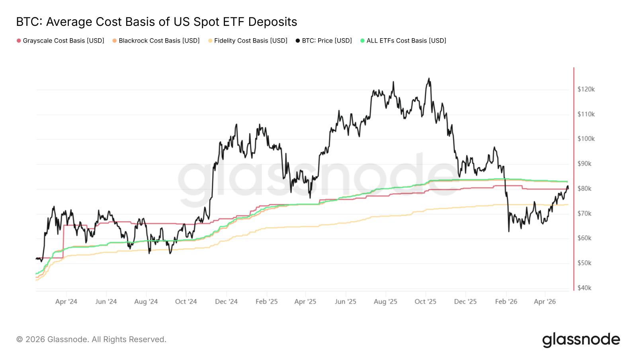Select the Apr '24 x-axis label
637x358 pixels.
click(x=66, y=302)
